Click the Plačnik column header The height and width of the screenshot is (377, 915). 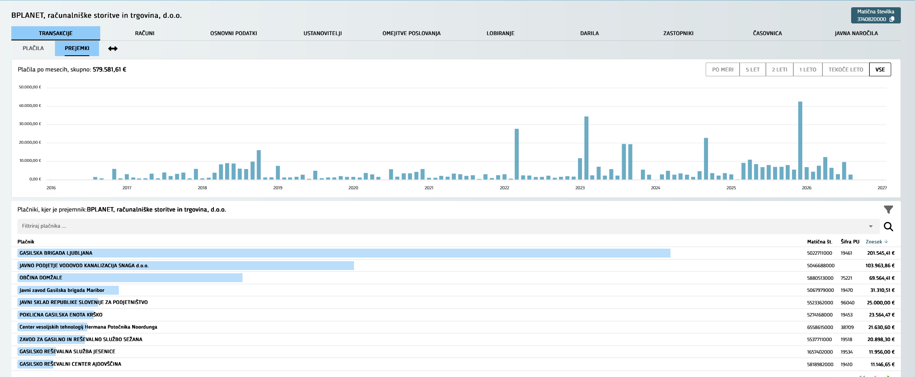pyautogui.click(x=26, y=242)
